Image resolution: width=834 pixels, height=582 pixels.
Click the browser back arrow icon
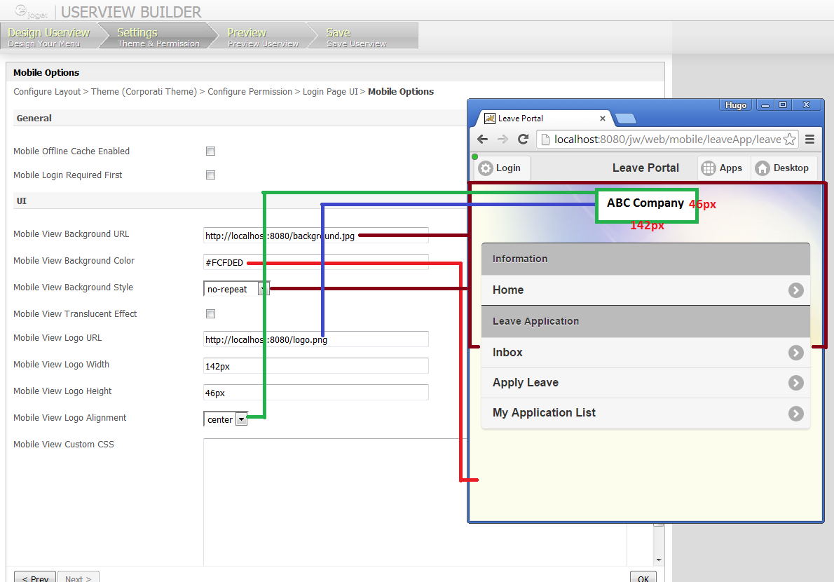pyautogui.click(x=483, y=139)
